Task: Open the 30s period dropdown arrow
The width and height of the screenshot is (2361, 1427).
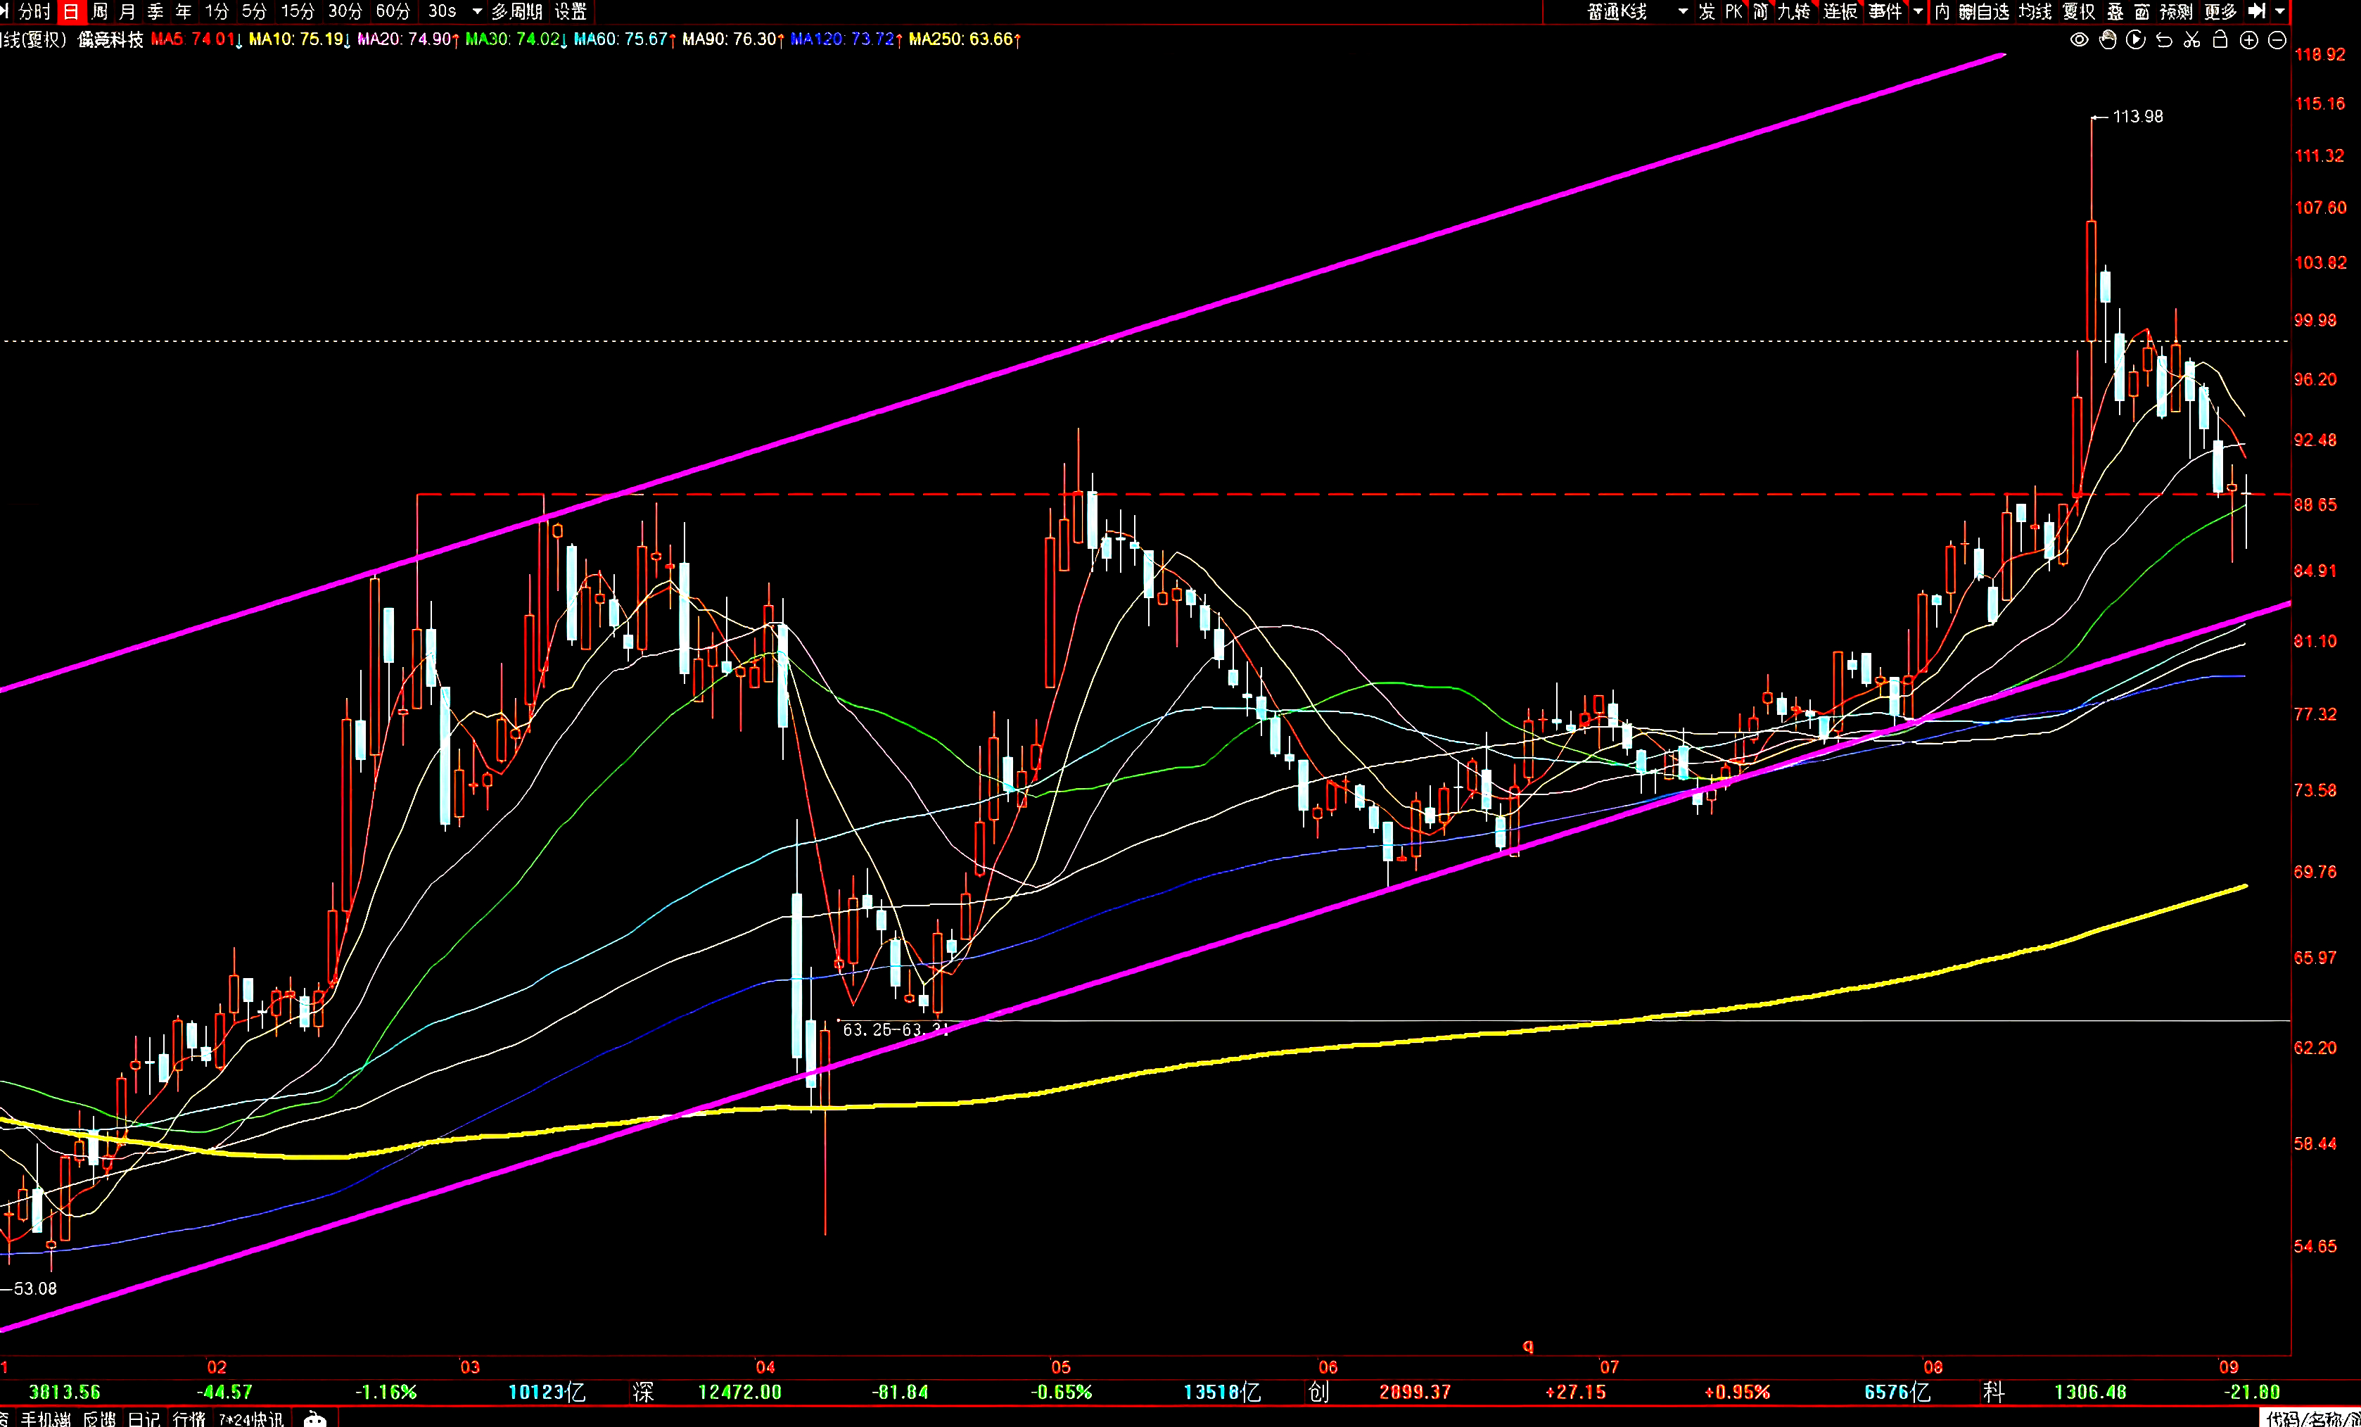Action: [477, 11]
